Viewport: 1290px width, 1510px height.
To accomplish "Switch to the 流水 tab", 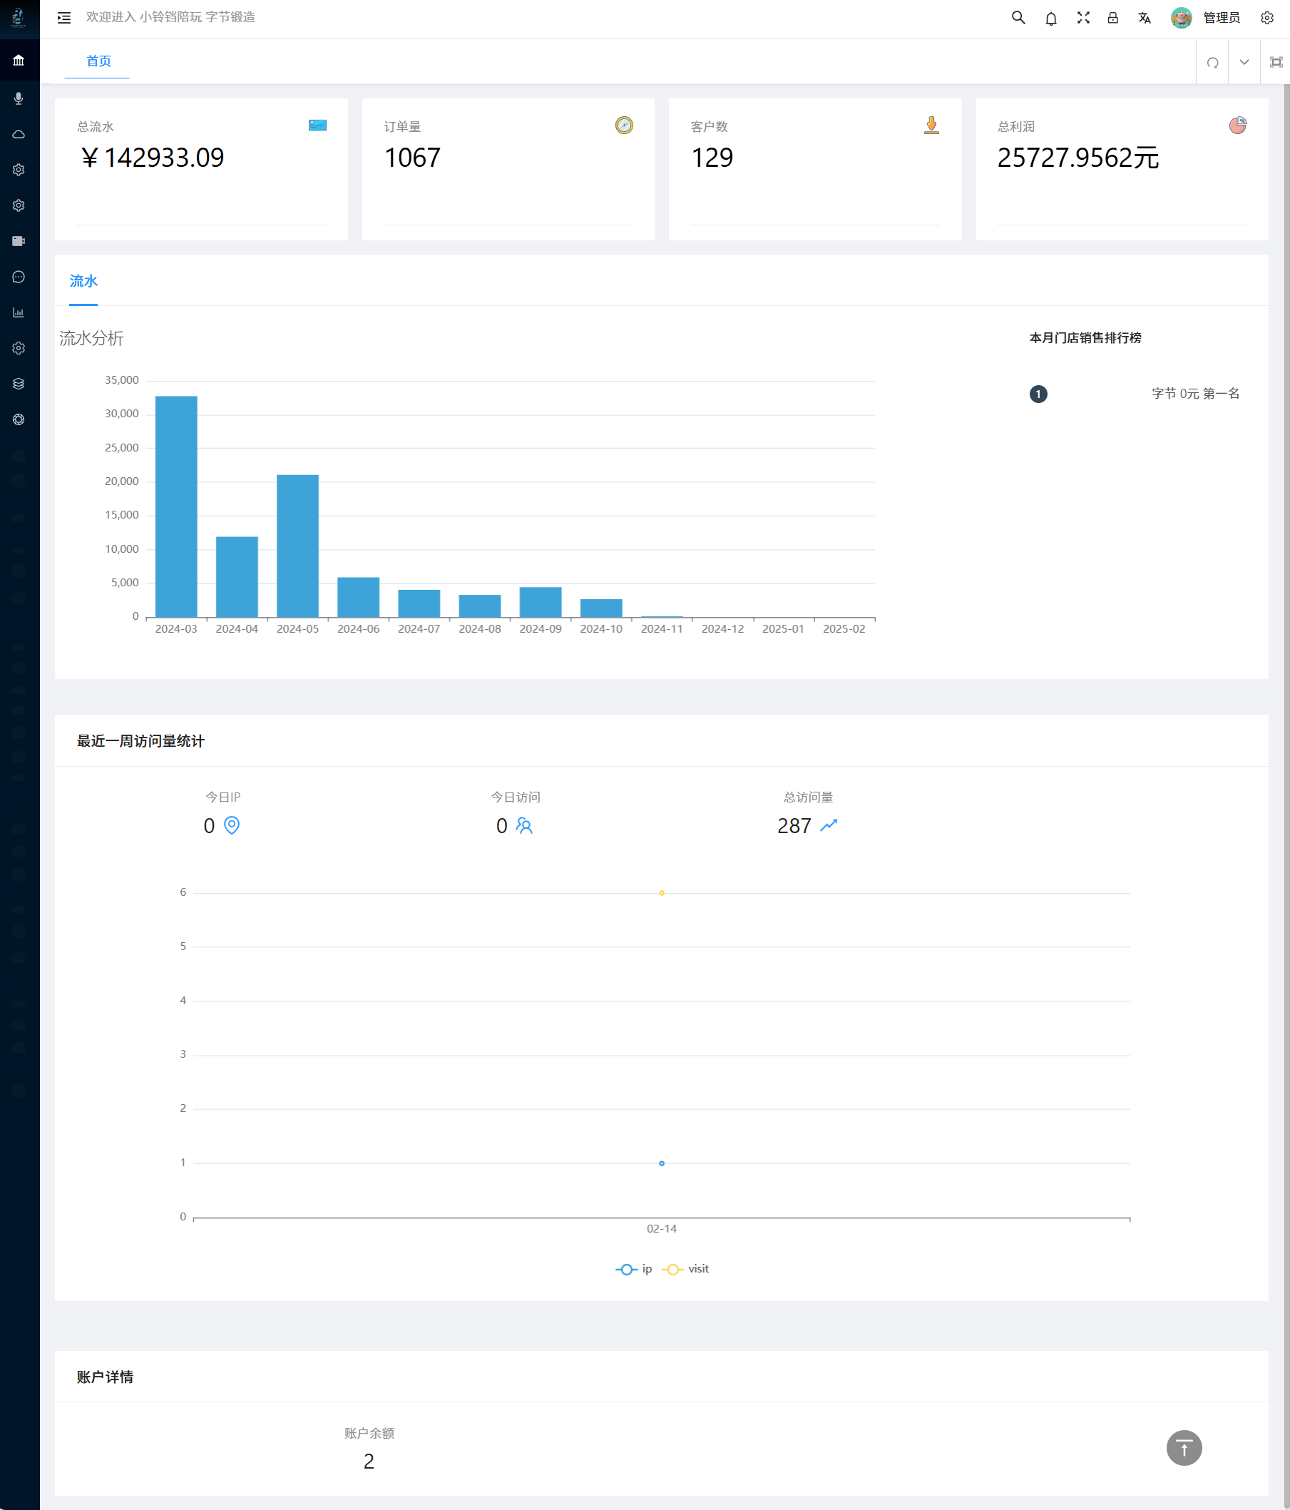I will point(83,280).
